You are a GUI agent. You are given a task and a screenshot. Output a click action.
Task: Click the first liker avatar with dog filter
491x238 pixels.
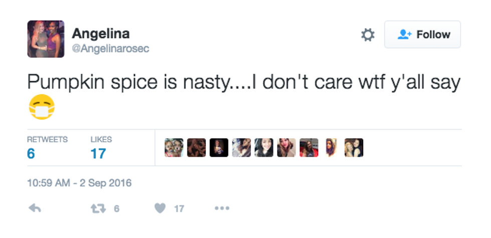click(x=174, y=148)
